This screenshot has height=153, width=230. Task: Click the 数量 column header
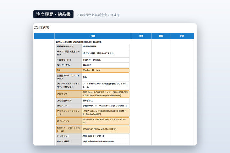coord(161,36)
